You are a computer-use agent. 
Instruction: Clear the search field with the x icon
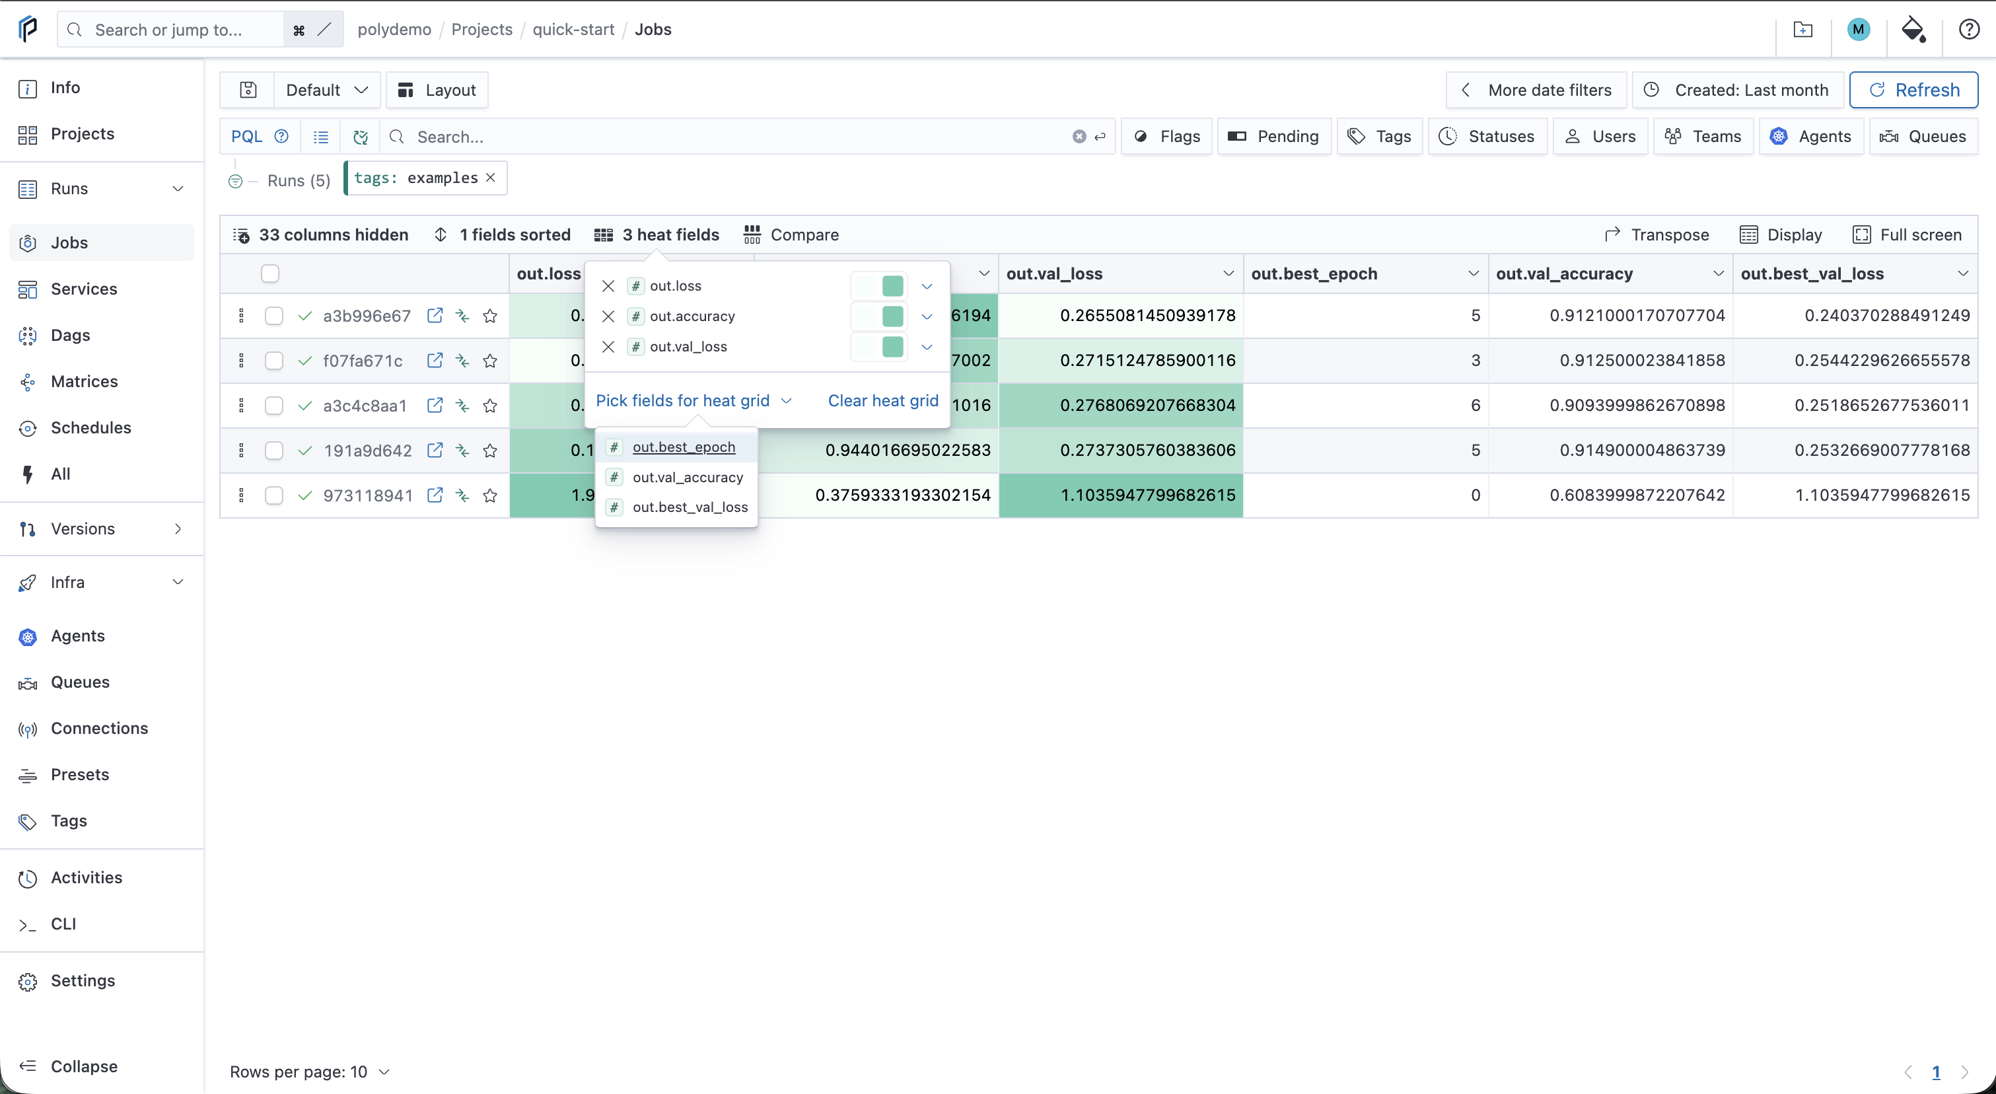tap(1079, 136)
